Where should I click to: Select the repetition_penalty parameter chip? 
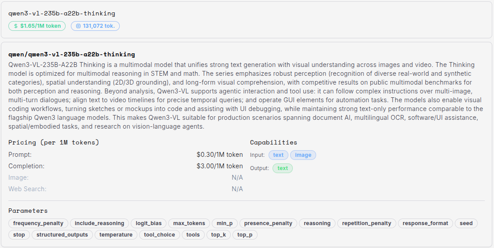click(366, 223)
